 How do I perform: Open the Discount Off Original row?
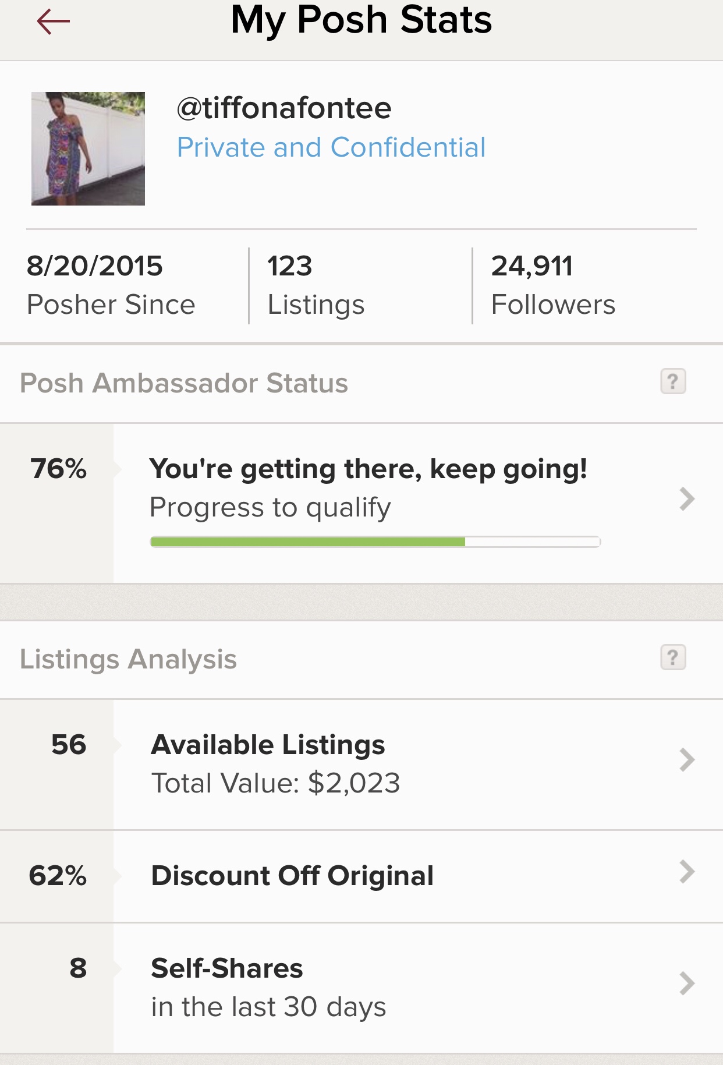click(361, 876)
